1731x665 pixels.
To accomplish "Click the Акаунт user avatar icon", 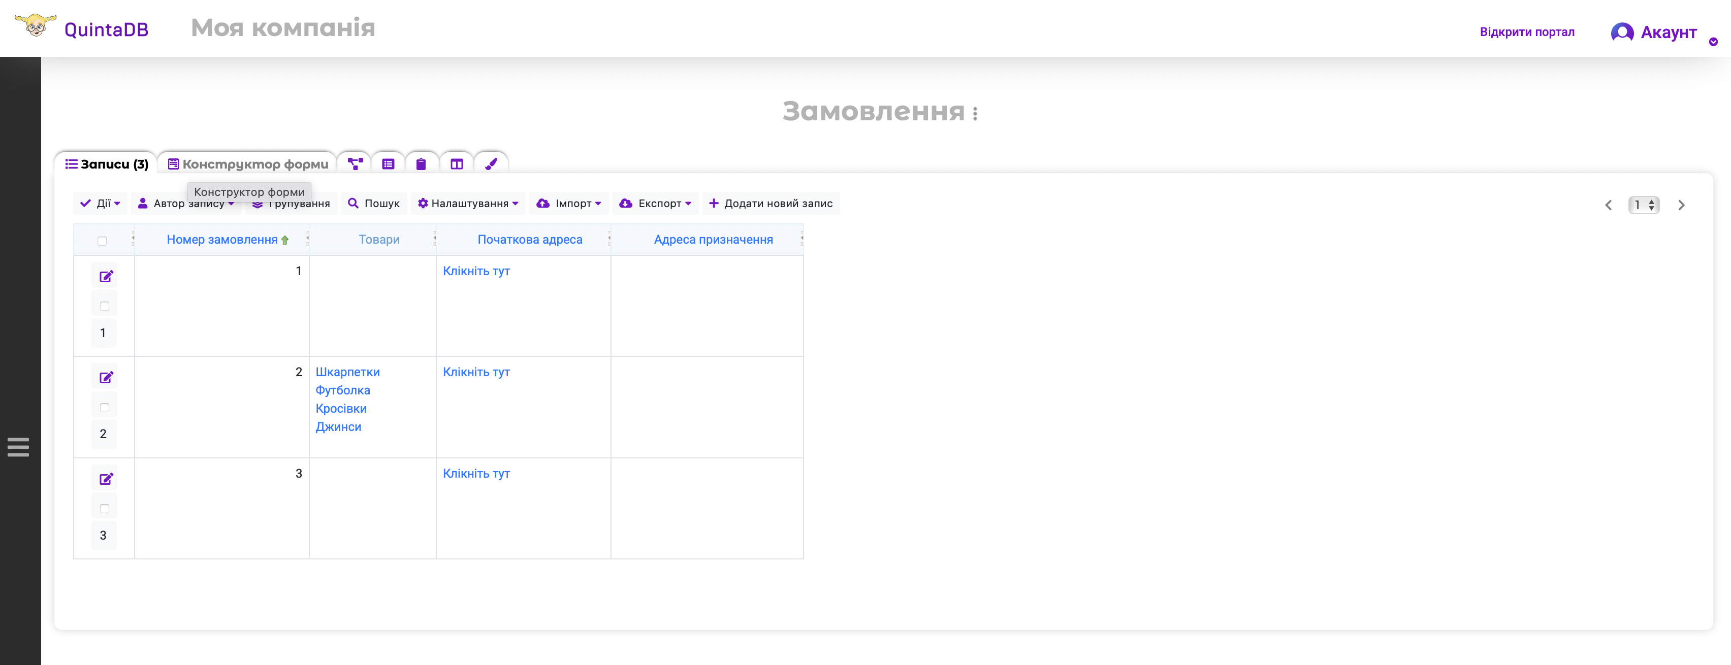I will tap(1622, 31).
